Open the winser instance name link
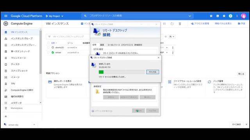 (x=58, y=52)
